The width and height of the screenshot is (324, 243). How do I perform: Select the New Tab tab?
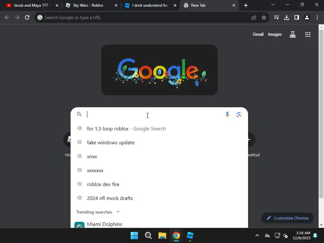pyautogui.click(x=209, y=5)
